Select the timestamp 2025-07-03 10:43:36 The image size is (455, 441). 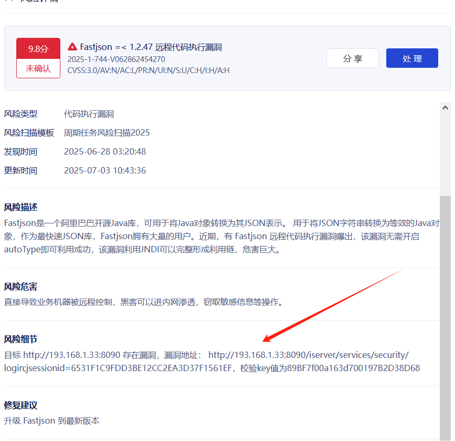105,170
